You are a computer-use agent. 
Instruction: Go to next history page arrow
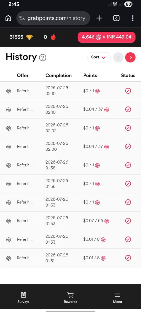click(131, 57)
